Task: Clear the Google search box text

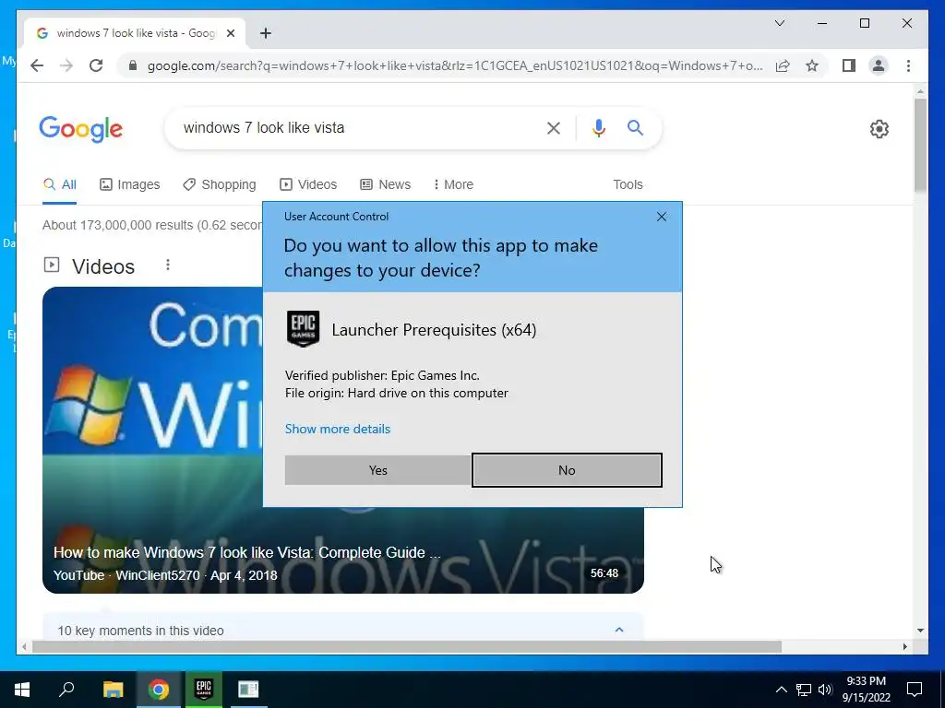Action: coord(554,127)
